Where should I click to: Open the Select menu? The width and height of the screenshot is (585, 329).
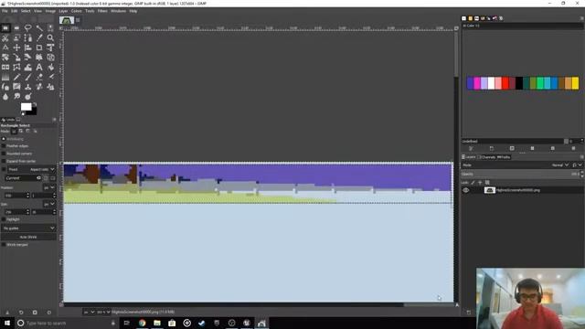pyautogui.click(x=26, y=11)
